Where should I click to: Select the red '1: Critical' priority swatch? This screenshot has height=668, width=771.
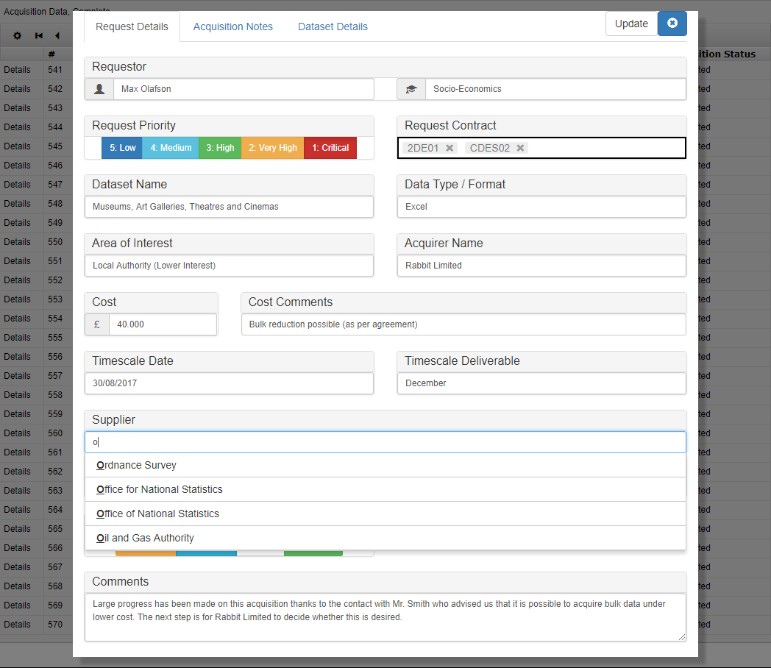(330, 147)
